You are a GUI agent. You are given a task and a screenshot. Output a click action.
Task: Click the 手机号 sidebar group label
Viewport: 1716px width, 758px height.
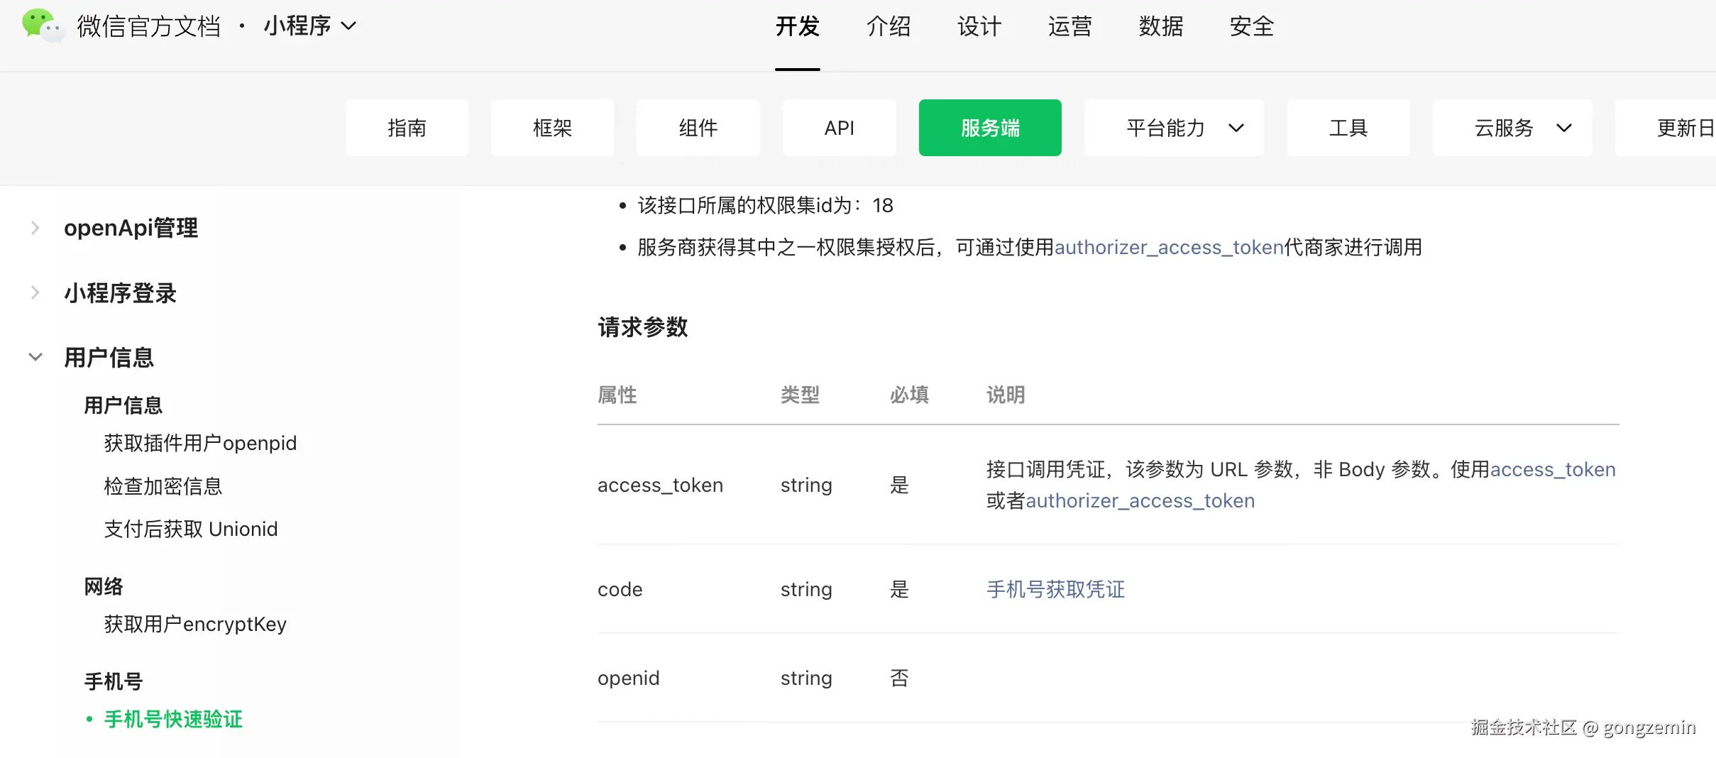tap(114, 681)
